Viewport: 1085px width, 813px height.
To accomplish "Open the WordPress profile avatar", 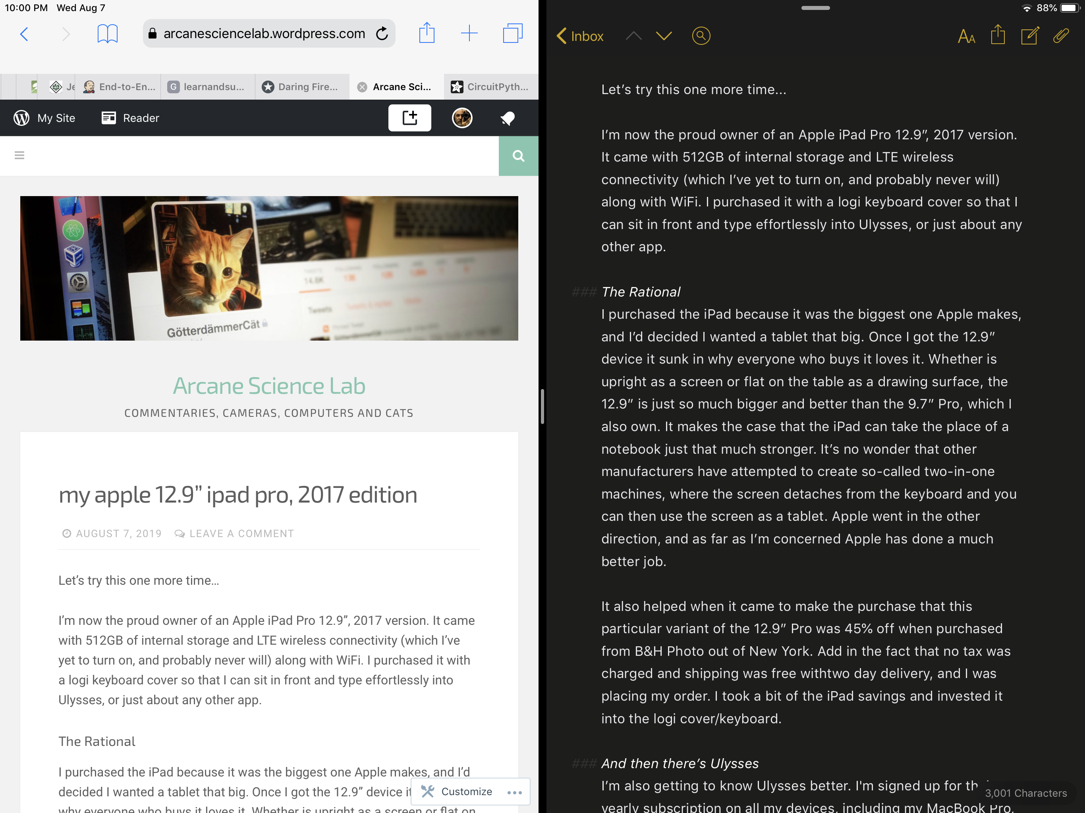I will coord(462,118).
